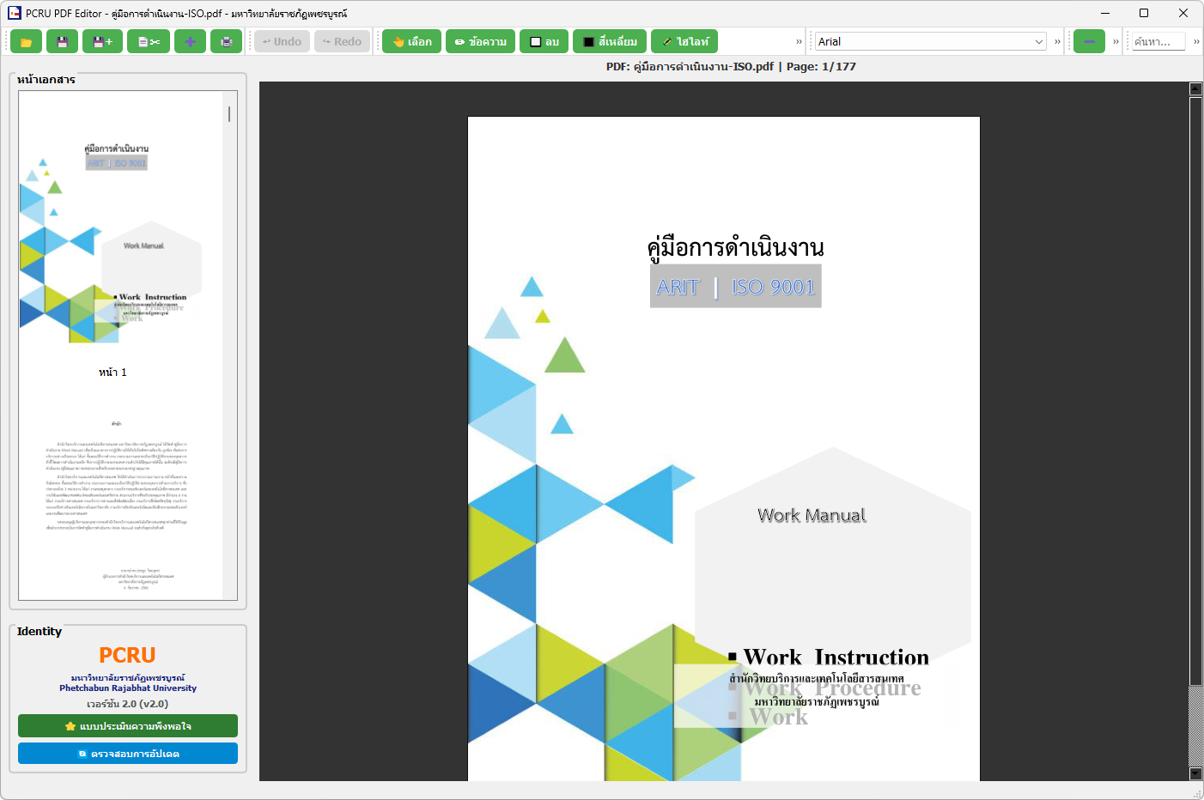Open a PDF with the folder icon
Screen dimensions: 1204x800
(x=26, y=42)
